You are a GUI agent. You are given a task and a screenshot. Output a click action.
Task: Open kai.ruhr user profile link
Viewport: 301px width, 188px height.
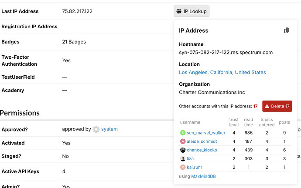pyautogui.click(x=195, y=167)
